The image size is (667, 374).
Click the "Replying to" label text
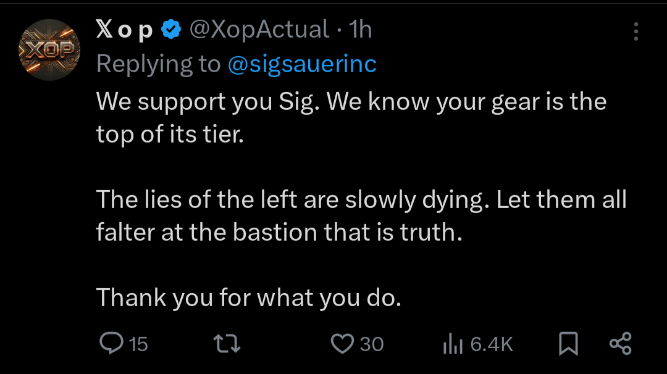coord(158,64)
